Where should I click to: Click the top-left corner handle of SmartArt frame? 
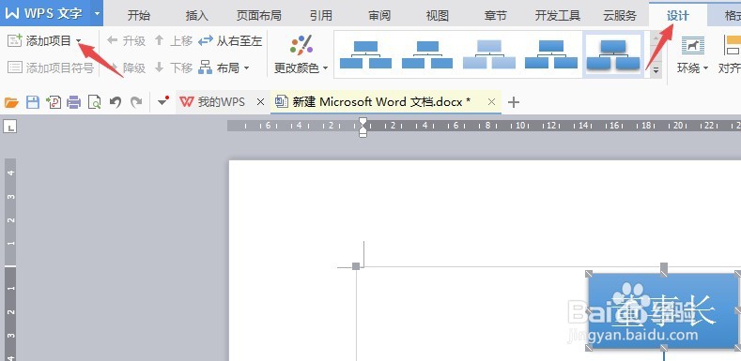click(x=356, y=266)
